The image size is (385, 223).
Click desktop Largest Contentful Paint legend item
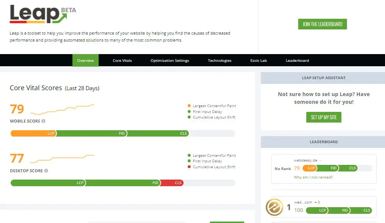(212, 155)
